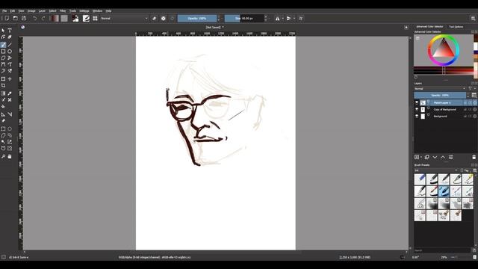
Task: Toggle horizontal mirror tool
Action: [x=277, y=18]
